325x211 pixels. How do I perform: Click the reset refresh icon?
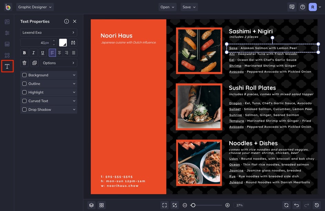[286, 205]
